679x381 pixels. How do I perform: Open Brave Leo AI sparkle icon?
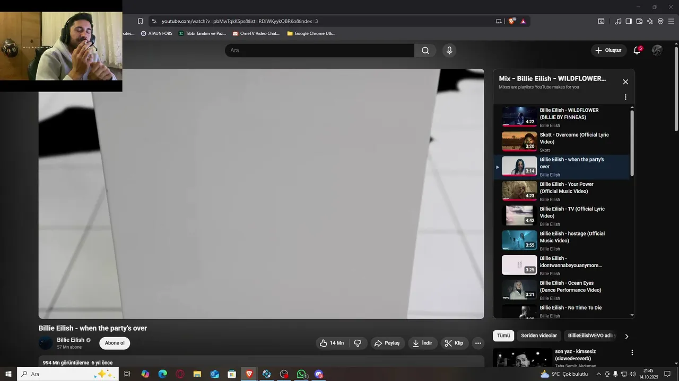pos(650,21)
